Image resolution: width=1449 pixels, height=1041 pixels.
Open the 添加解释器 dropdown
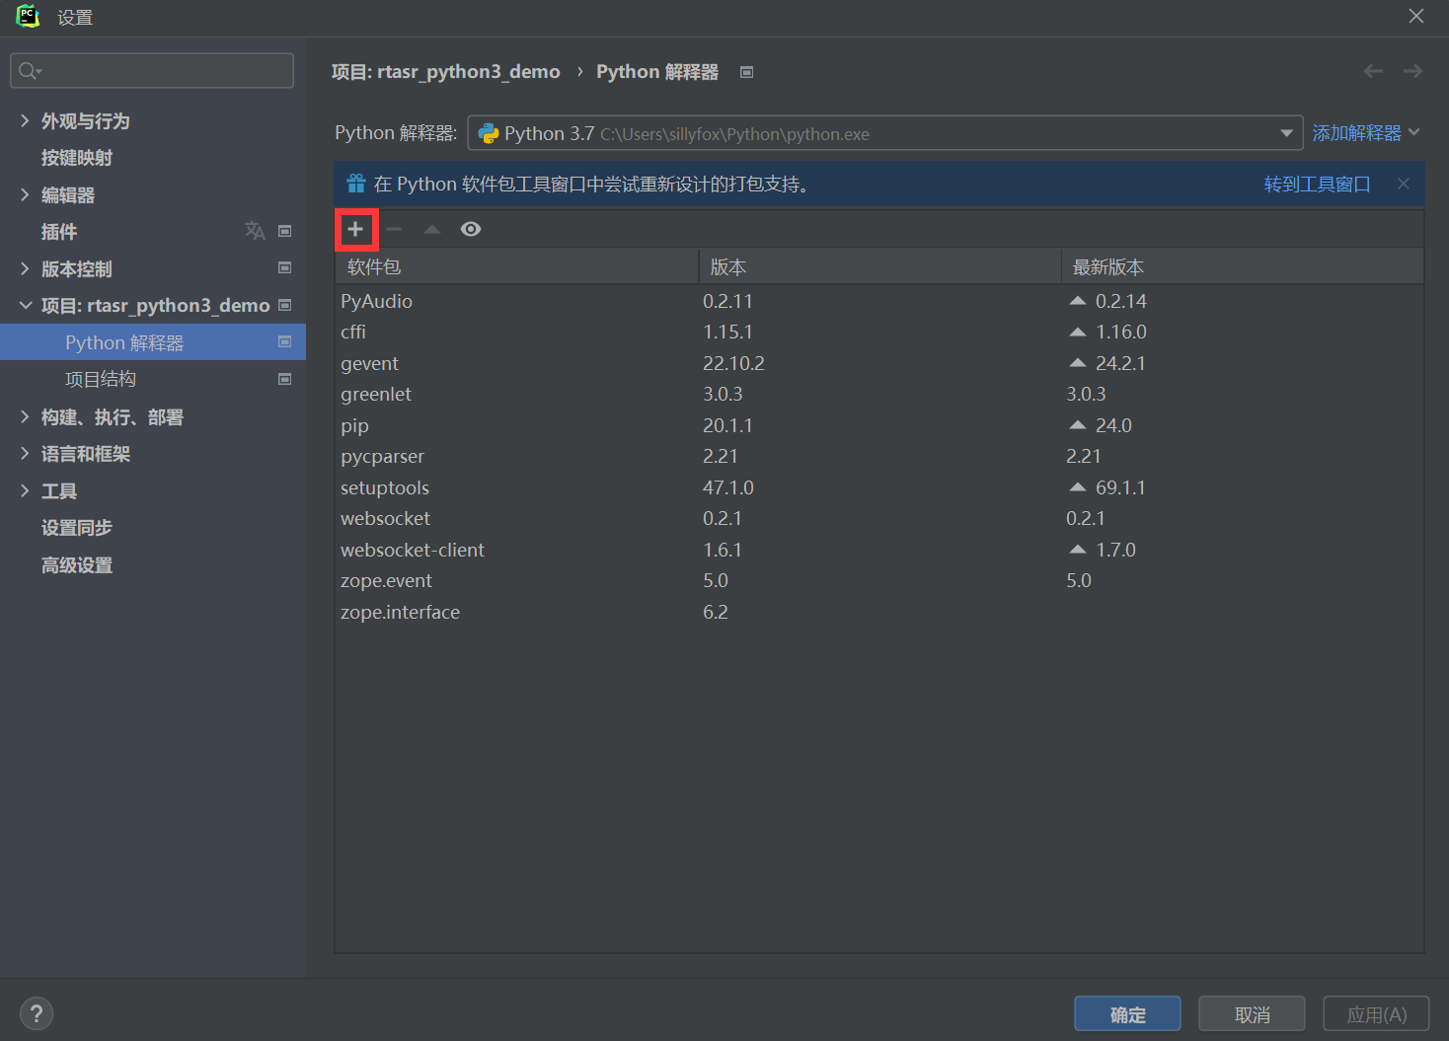click(x=1366, y=132)
